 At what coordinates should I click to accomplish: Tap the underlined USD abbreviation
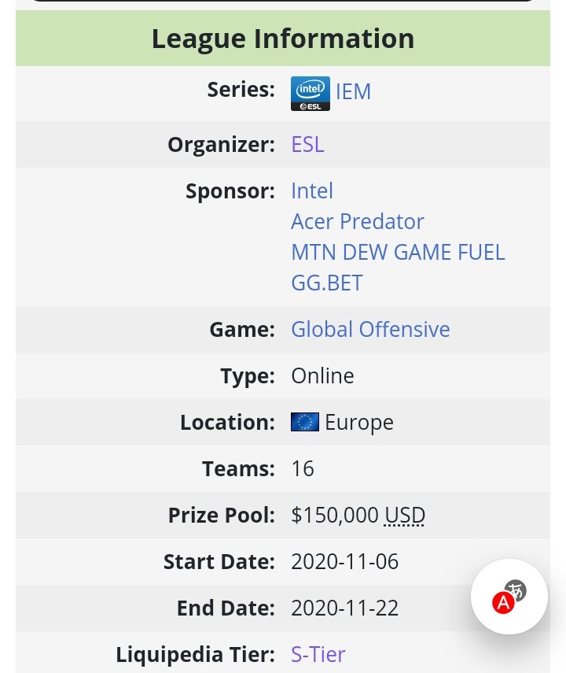coord(404,516)
